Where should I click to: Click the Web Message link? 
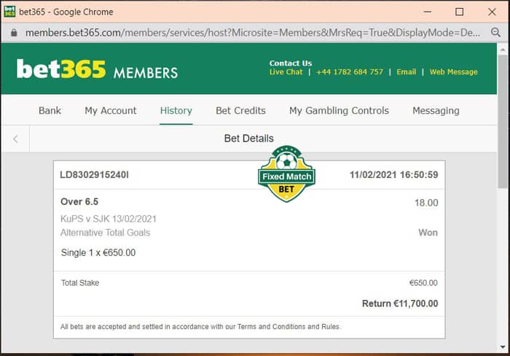(x=453, y=72)
